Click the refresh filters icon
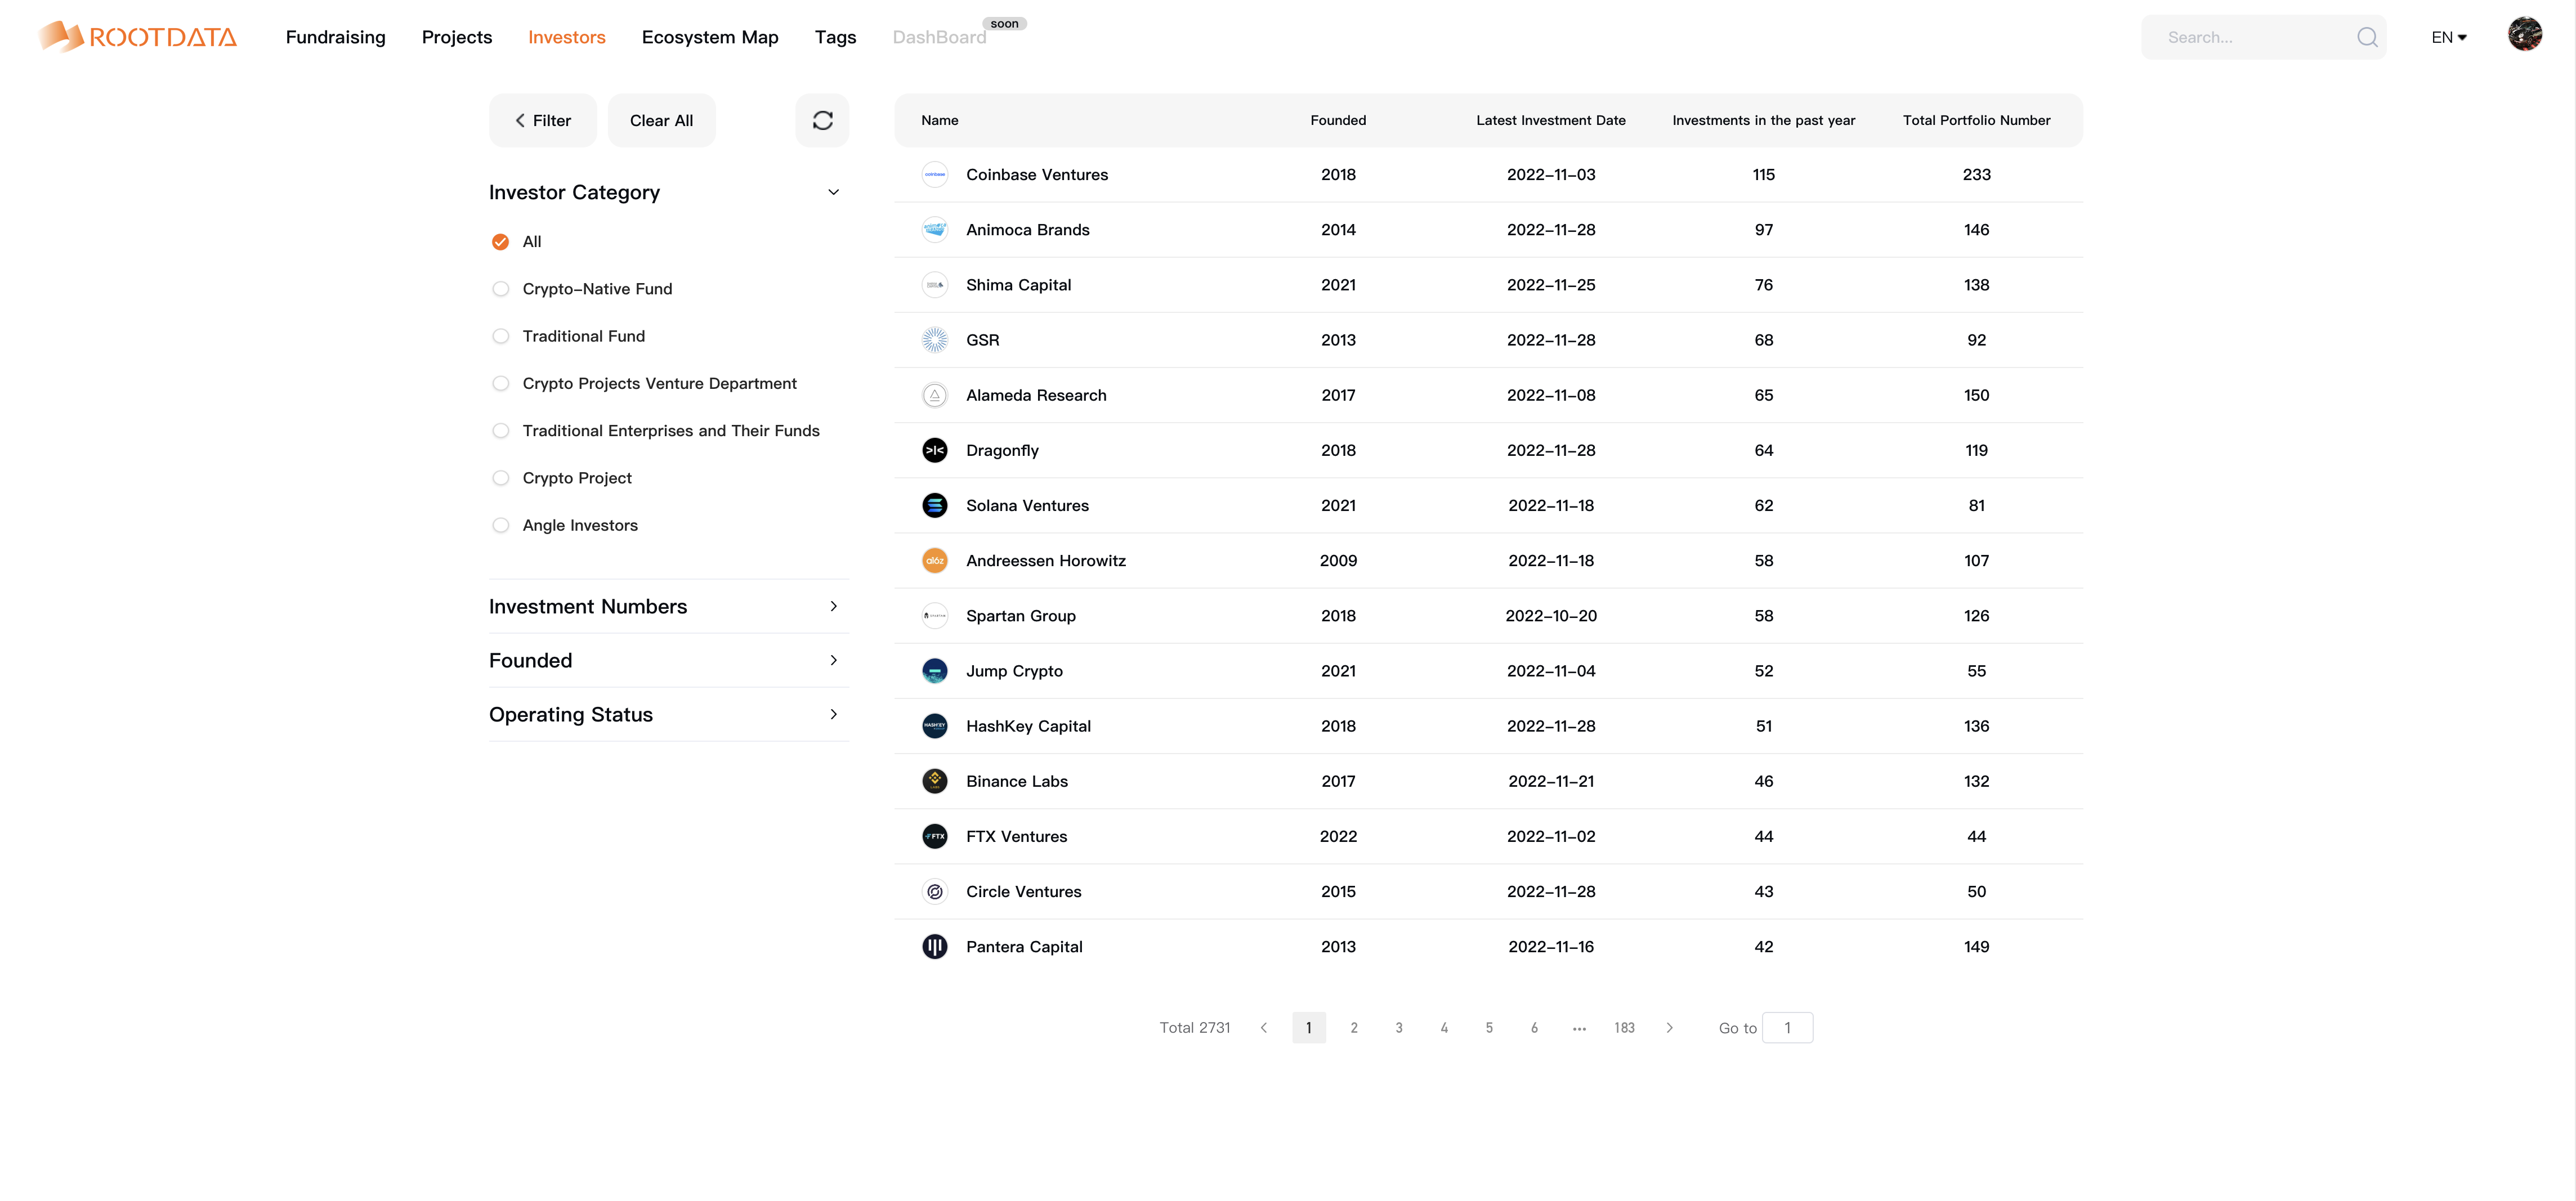 tap(822, 120)
